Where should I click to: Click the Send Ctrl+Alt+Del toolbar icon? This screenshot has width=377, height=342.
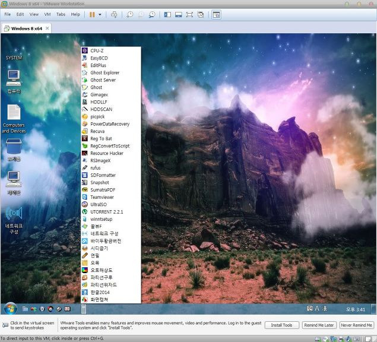pos(114,15)
